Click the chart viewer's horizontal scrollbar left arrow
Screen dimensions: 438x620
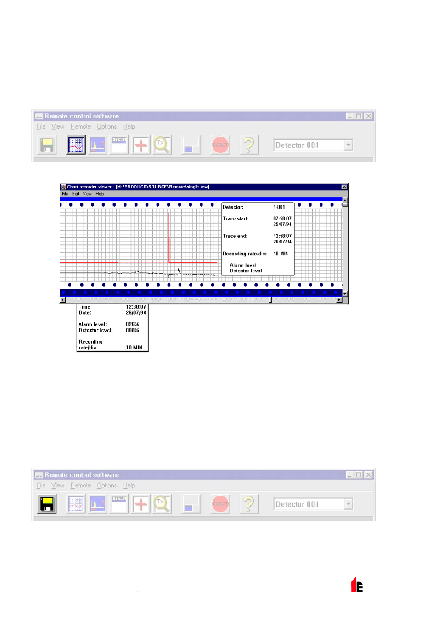(62, 300)
